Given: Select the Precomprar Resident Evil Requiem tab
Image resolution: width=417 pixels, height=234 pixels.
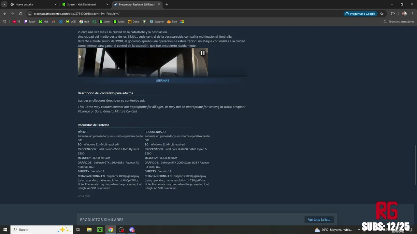Looking at the screenshot, I should click(137, 5).
